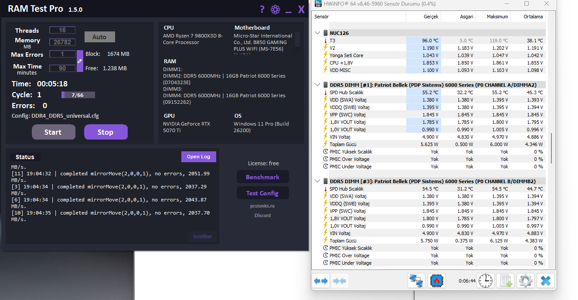
Task: Click the Ortalama column header
Action: pyautogui.click(x=528, y=17)
